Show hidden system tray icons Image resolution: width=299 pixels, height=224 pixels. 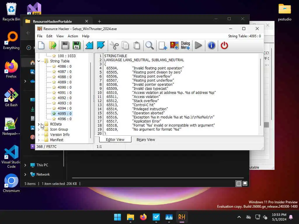coord(239,217)
